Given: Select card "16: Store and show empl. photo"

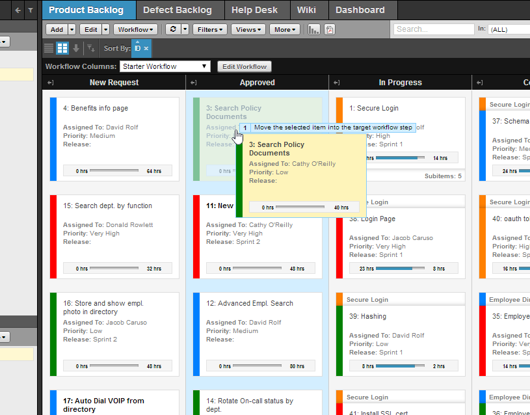Looking at the screenshot, I should pos(114,334).
